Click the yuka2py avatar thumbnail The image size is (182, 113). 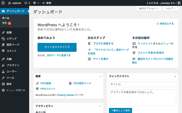pyautogui.click(x=179, y=3)
